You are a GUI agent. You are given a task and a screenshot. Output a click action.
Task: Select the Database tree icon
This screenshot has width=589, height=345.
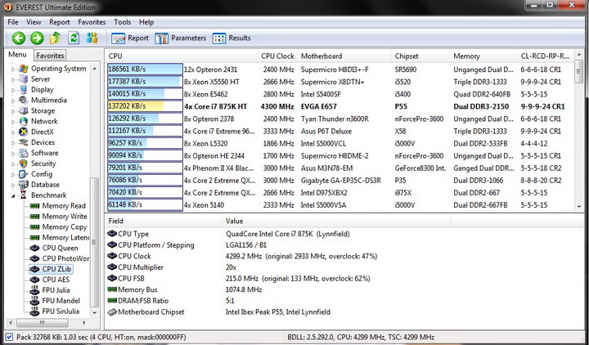tap(23, 185)
